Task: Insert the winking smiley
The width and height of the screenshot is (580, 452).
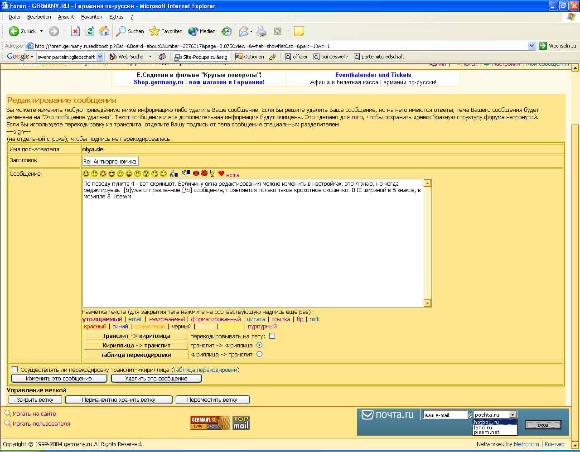Action: pyautogui.click(x=164, y=173)
